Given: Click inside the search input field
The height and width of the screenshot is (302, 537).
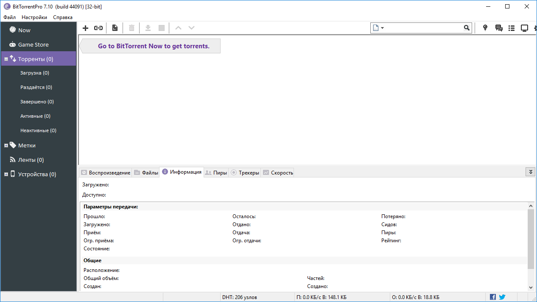Looking at the screenshot, I should pyautogui.click(x=422, y=28).
